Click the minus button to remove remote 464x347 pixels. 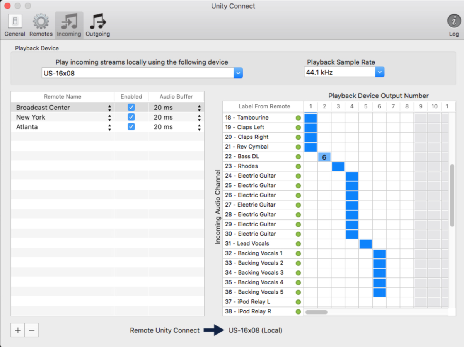(x=32, y=330)
